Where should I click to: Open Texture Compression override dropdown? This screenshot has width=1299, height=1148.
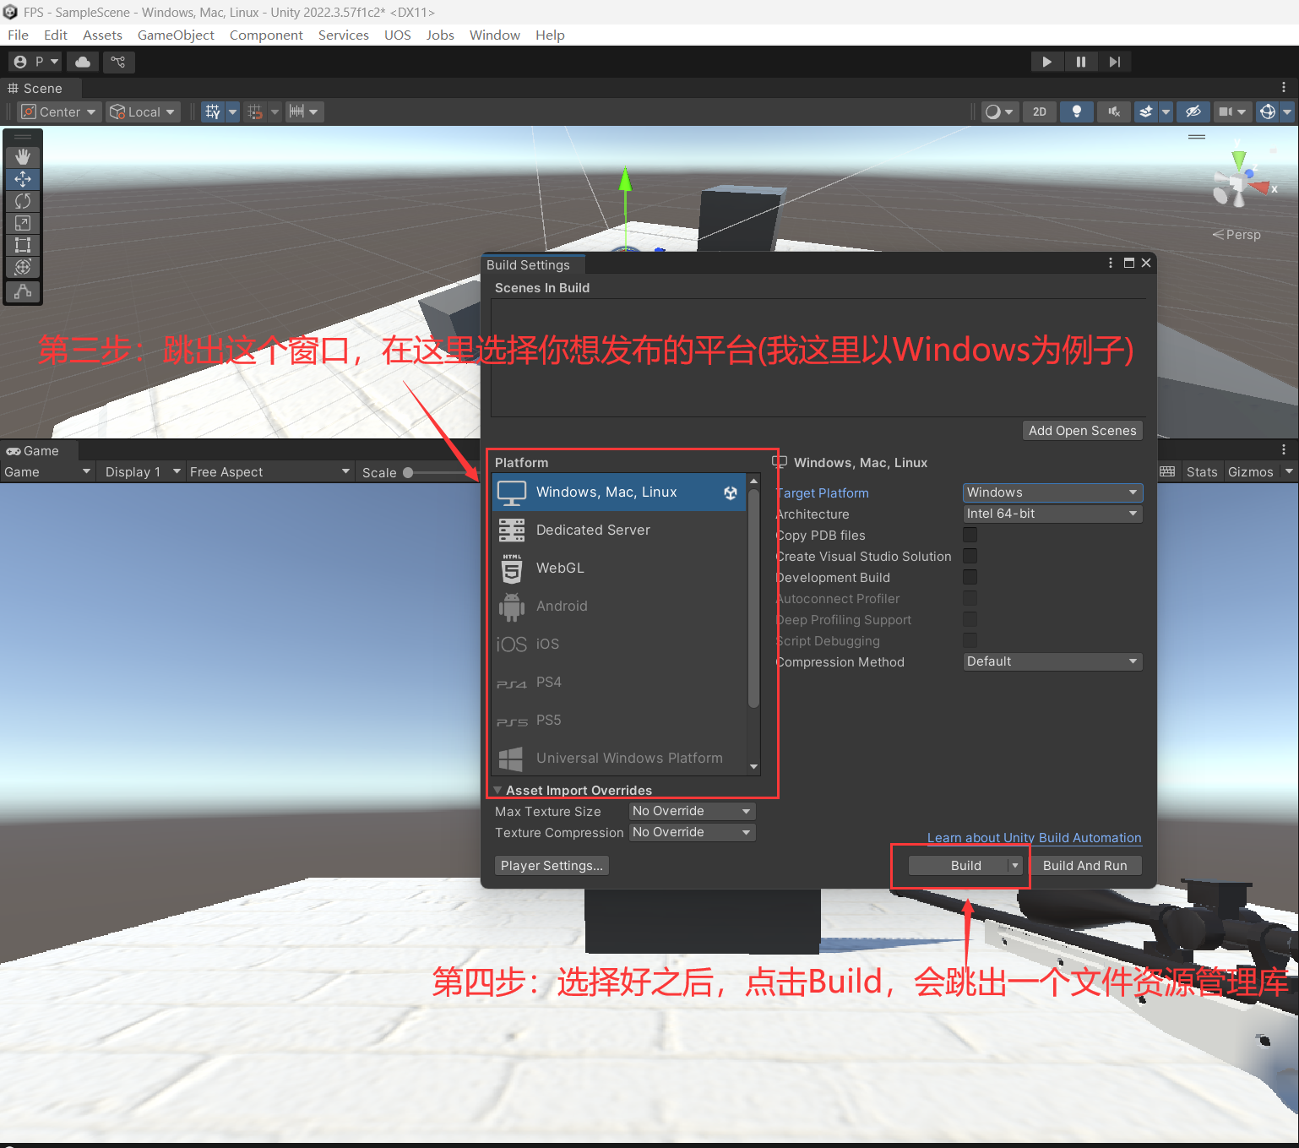(693, 832)
